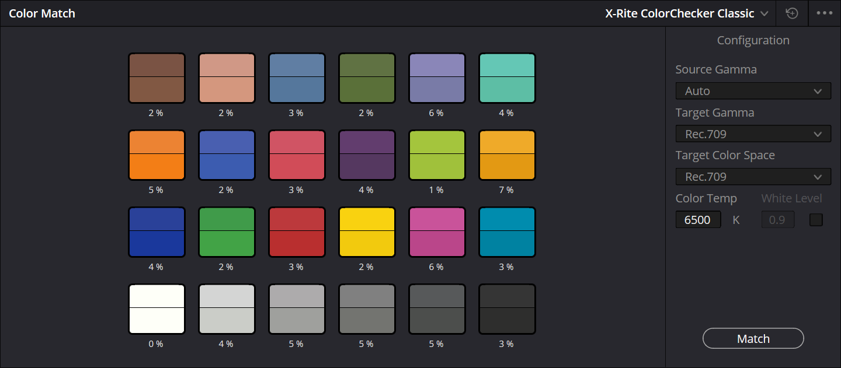The height and width of the screenshot is (368, 841).
Task: Open the Target Color Space dropdown
Action: (x=753, y=177)
